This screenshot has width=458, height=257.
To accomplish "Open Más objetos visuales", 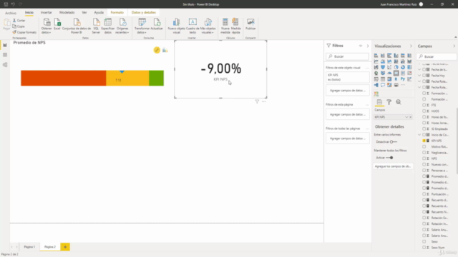I will pyautogui.click(x=208, y=26).
